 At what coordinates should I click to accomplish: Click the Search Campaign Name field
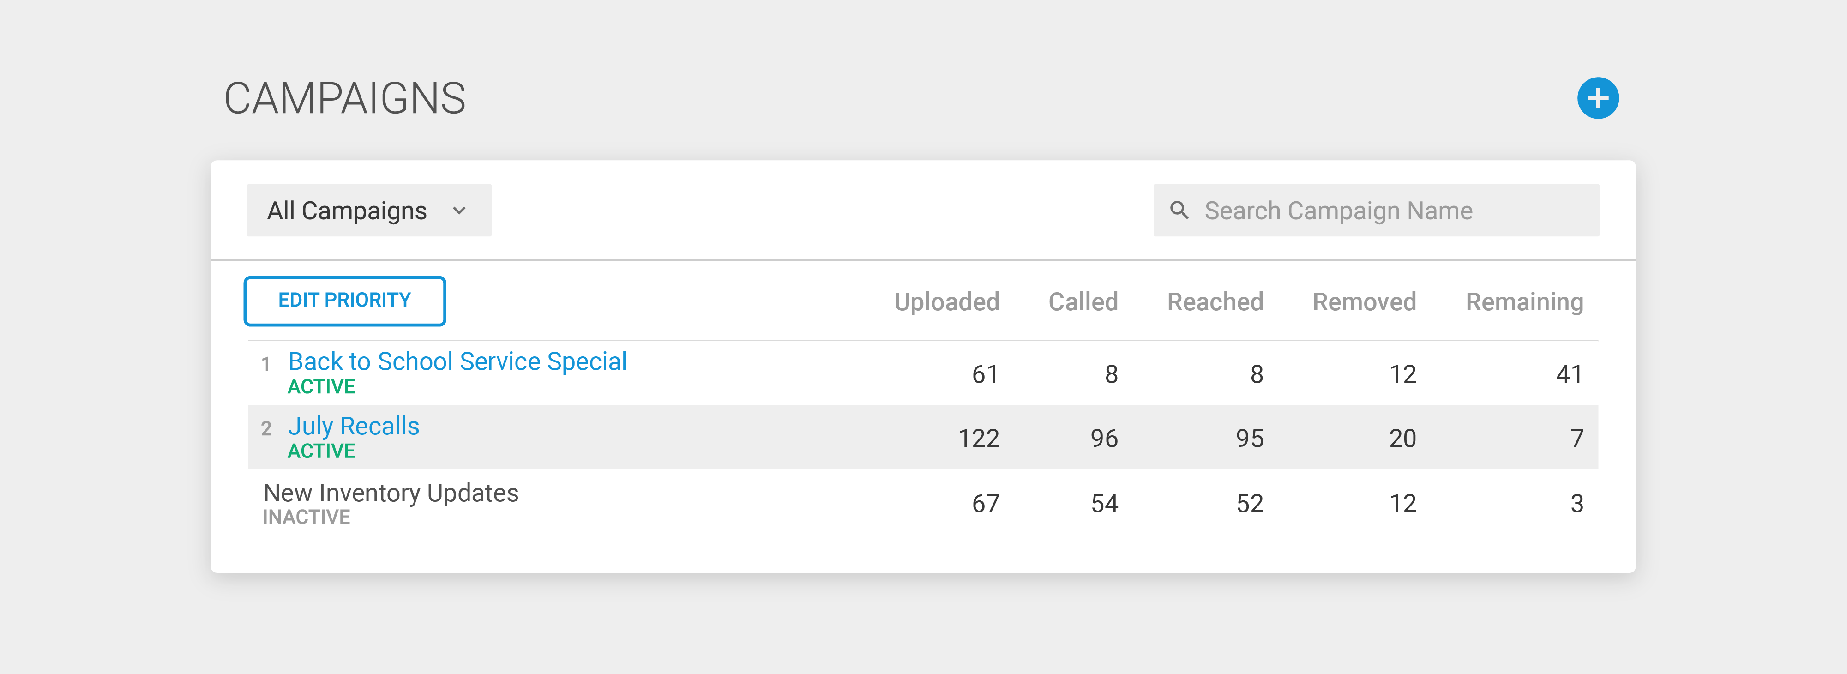coord(1376,210)
